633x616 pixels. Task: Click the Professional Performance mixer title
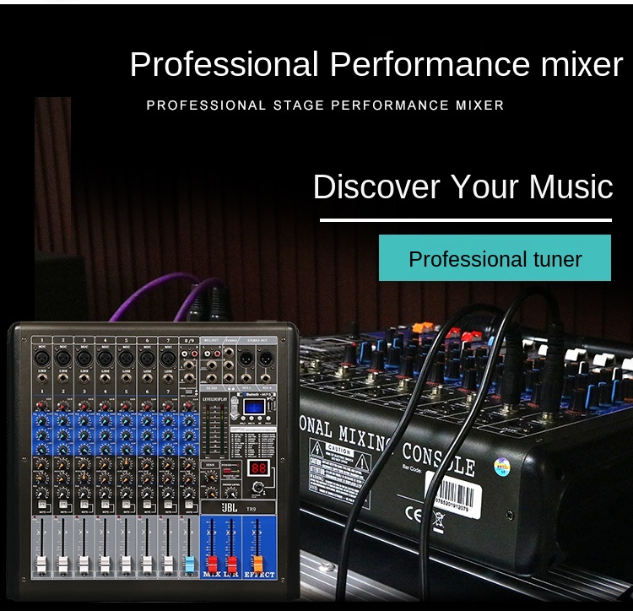376,65
